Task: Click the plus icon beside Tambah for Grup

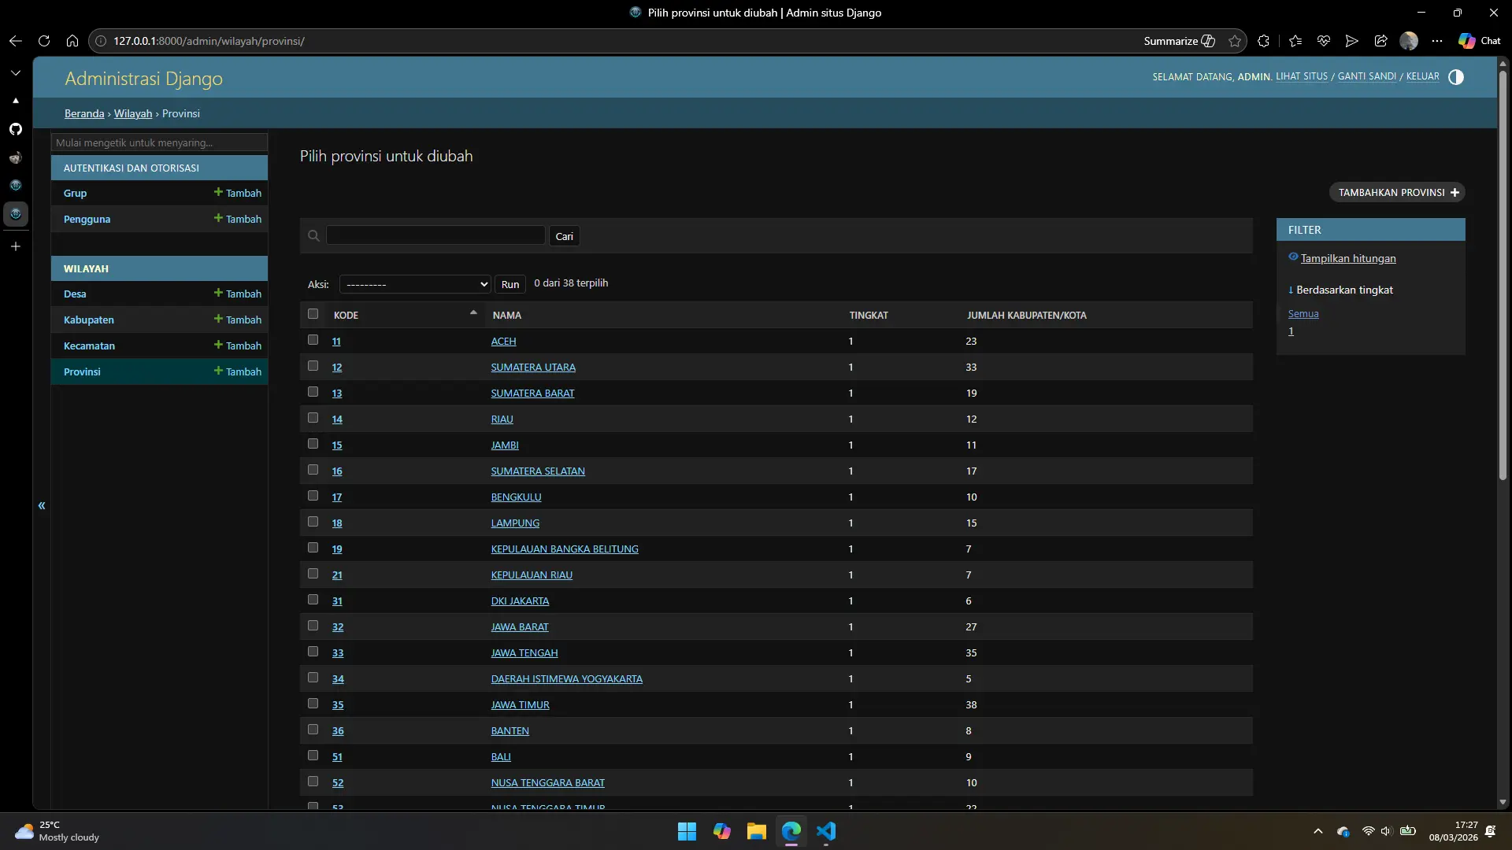Action: (218, 192)
